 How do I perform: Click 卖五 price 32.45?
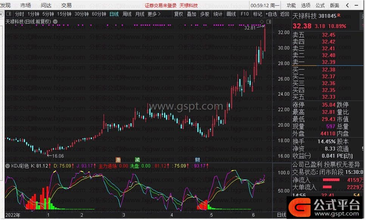pyautogui.click(x=329, y=35)
